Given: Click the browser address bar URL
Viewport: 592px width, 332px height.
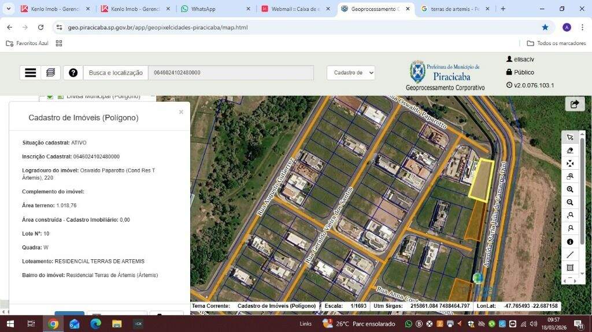Looking at the screenshot, I should (x=158, y=27).
